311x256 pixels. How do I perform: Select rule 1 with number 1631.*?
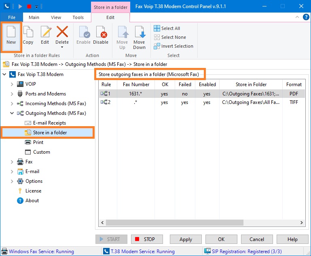[x=202, y=93]
